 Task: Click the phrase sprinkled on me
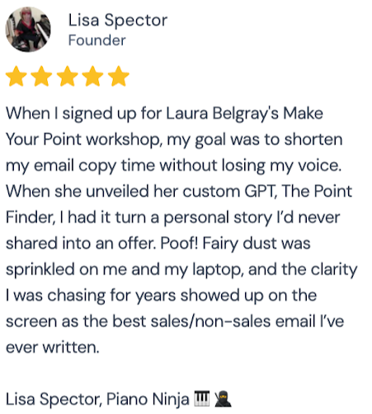pyautogui.click(x=66, y=269)
